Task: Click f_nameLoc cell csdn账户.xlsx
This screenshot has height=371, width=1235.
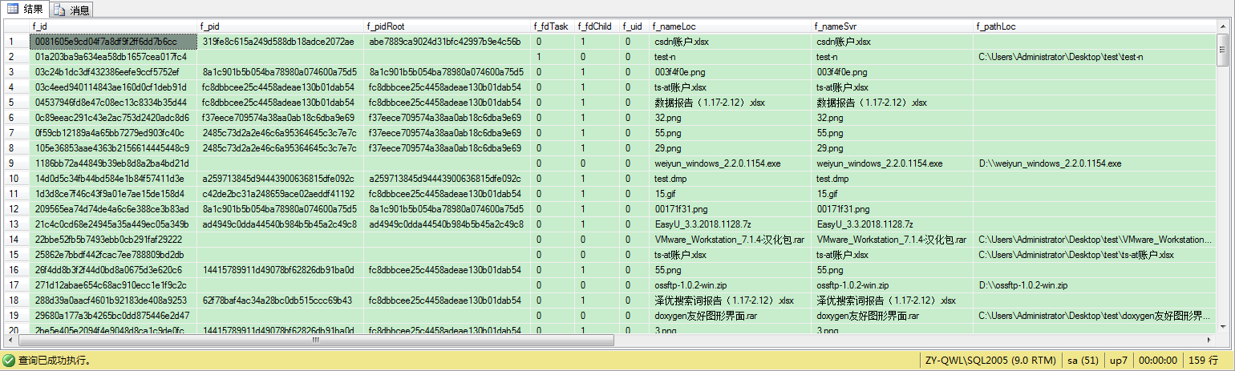Action: click(x=731, y=41)
